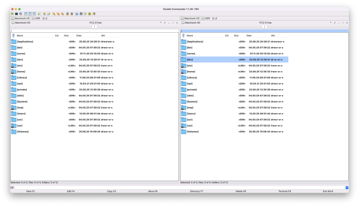Click left panel '*' favorites button

click(x=161, y=23)
